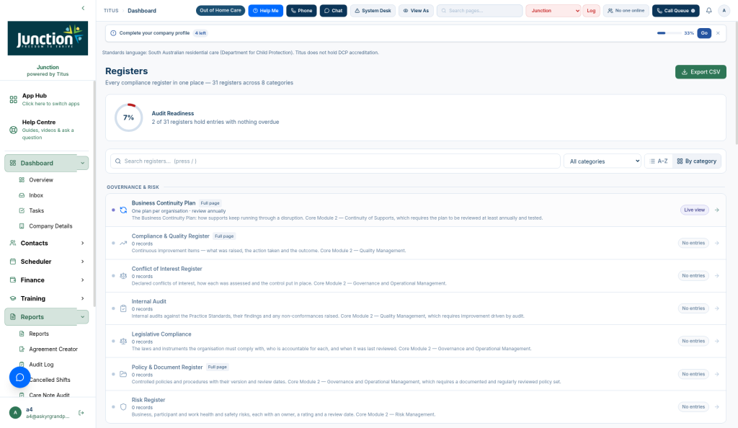The image size is (738, 428).
Task: Open Overview in sidebar
Action: (x=41, y=179)
